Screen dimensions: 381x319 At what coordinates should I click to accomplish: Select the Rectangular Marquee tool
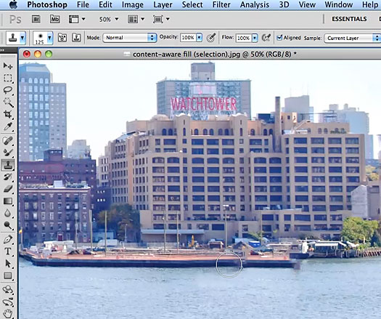tap(8, 78)
